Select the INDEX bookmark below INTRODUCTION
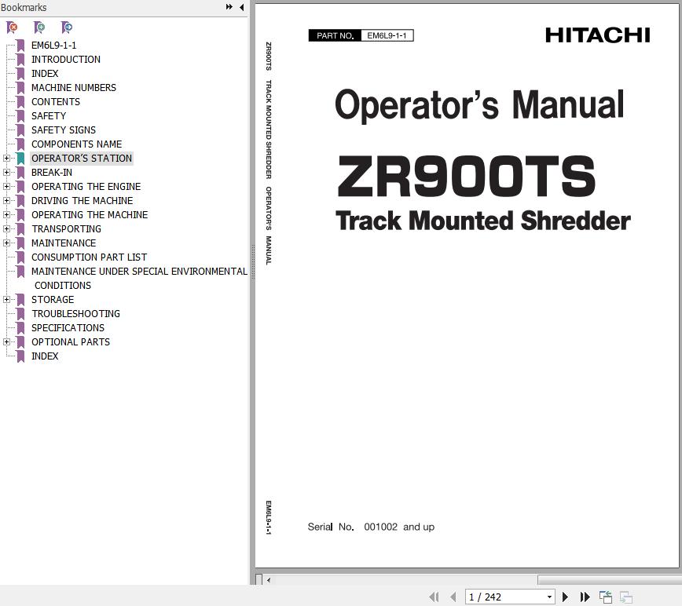 pyautogui.click(x=45, y=74)
